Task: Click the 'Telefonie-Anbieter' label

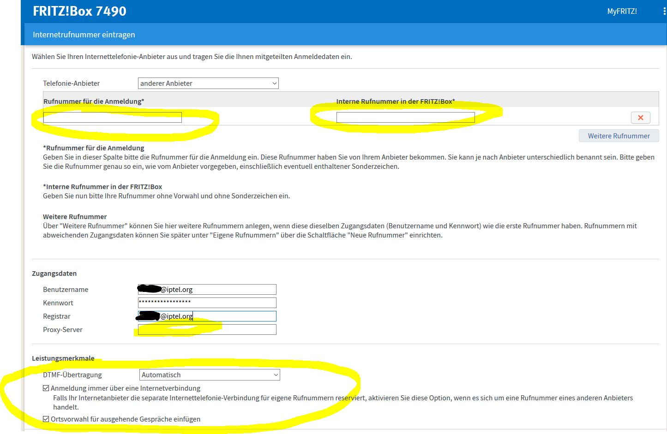Action: [72, 83]
